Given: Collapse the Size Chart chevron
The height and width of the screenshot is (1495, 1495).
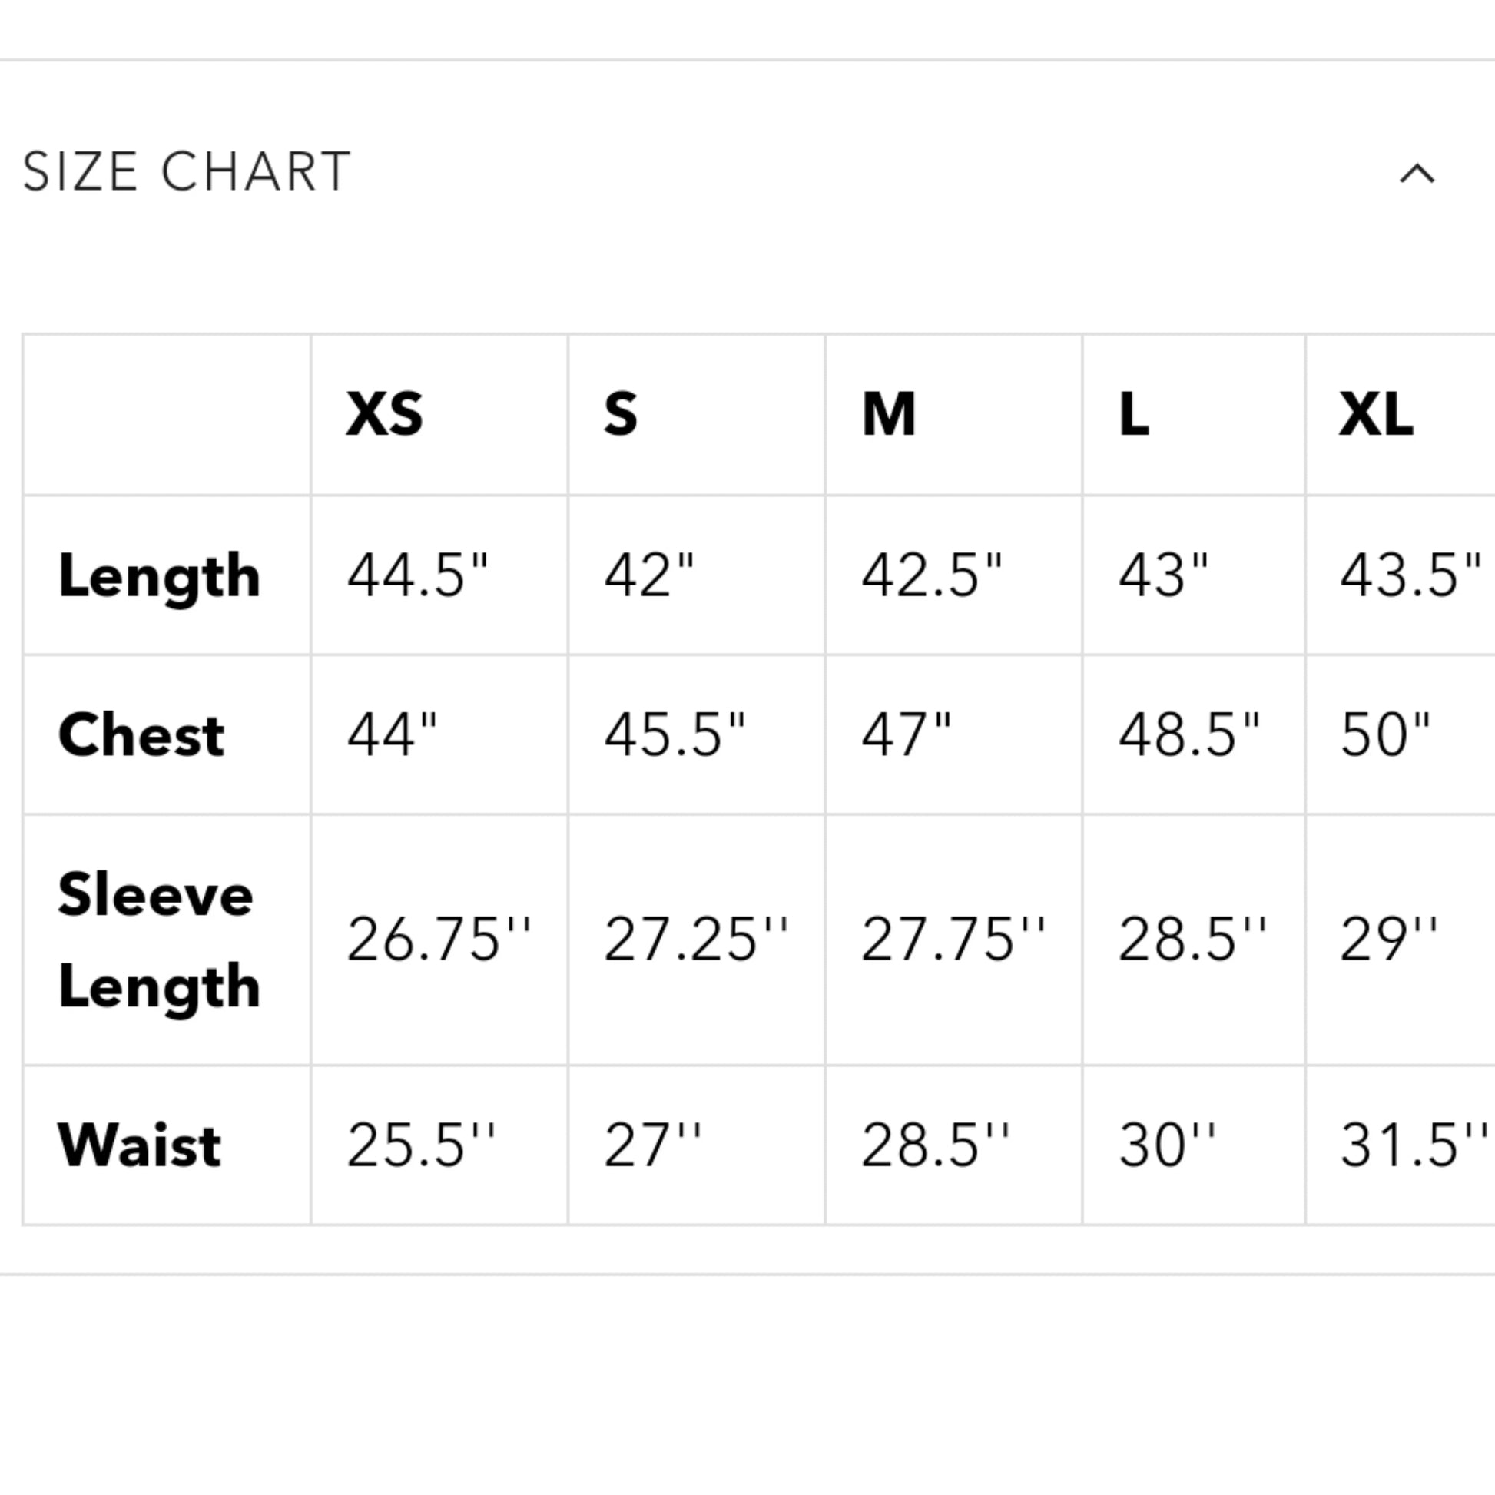Looking at the screenshot, I should (1417, 174).
